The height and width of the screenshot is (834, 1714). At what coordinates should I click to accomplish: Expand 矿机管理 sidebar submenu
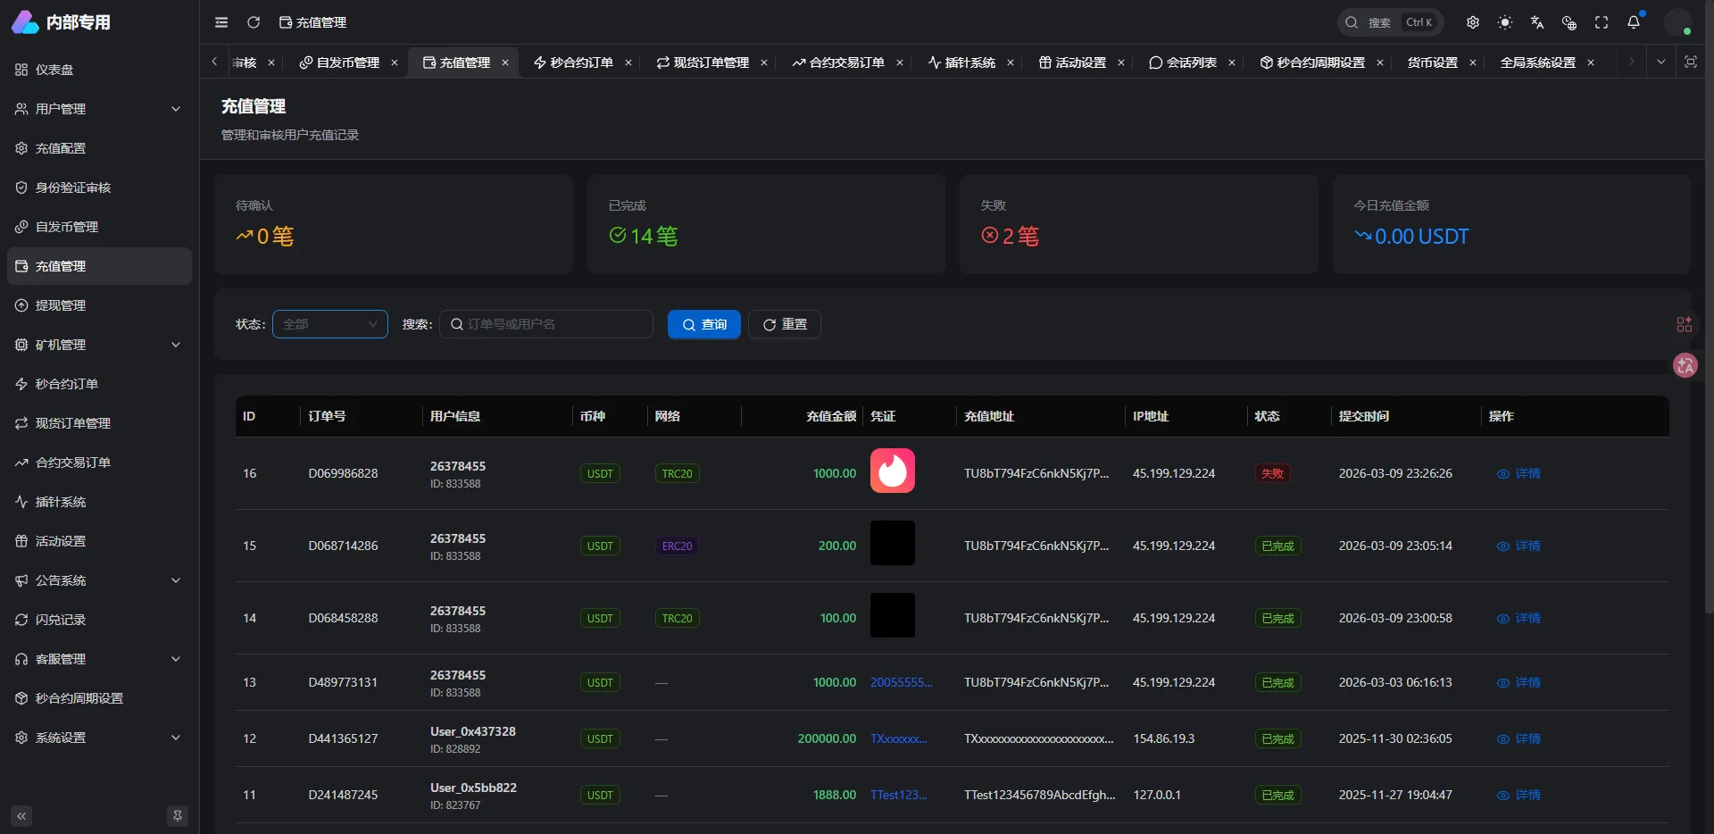pyautogui.click(x=99, y=345)
